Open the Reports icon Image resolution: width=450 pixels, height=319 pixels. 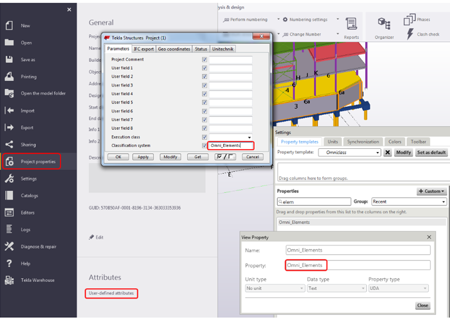pyautogui.click(x=351, y=26)
